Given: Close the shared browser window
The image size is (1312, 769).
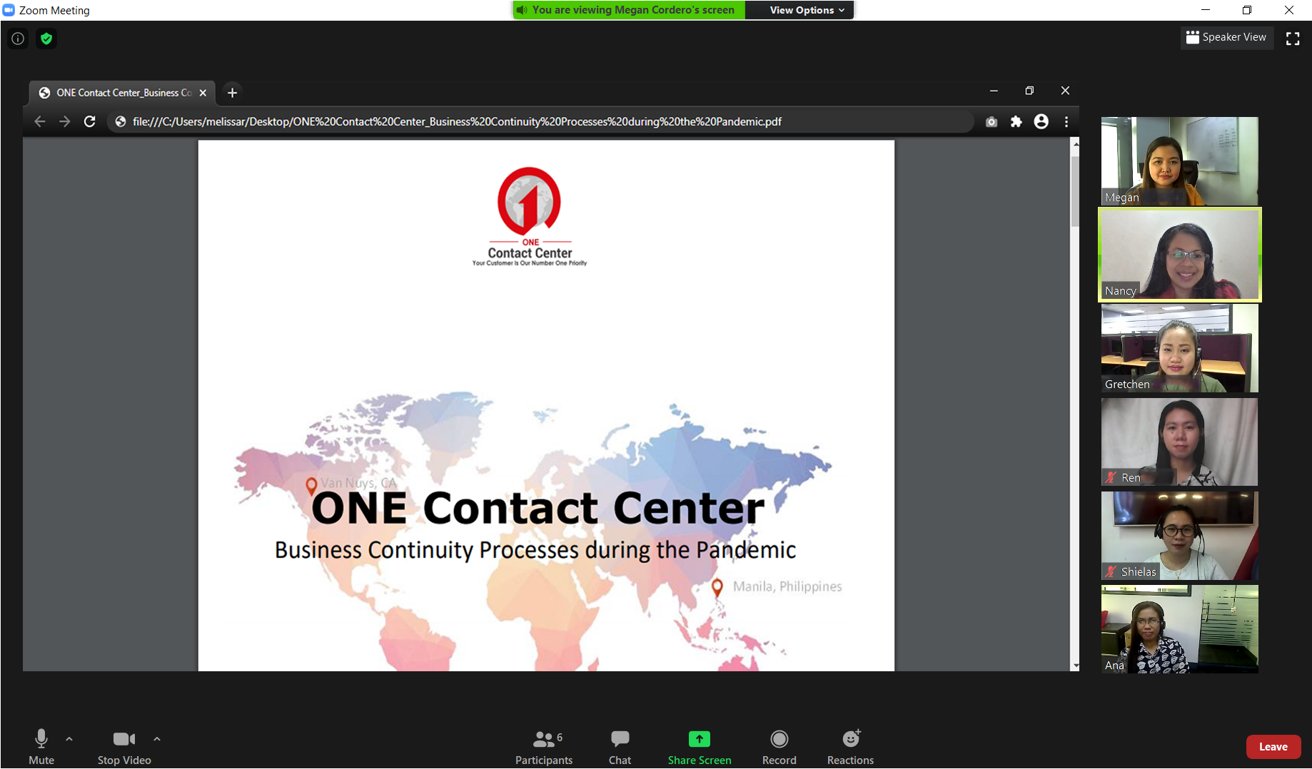Looking at the screenshot, I should (x=1065, y=91).
